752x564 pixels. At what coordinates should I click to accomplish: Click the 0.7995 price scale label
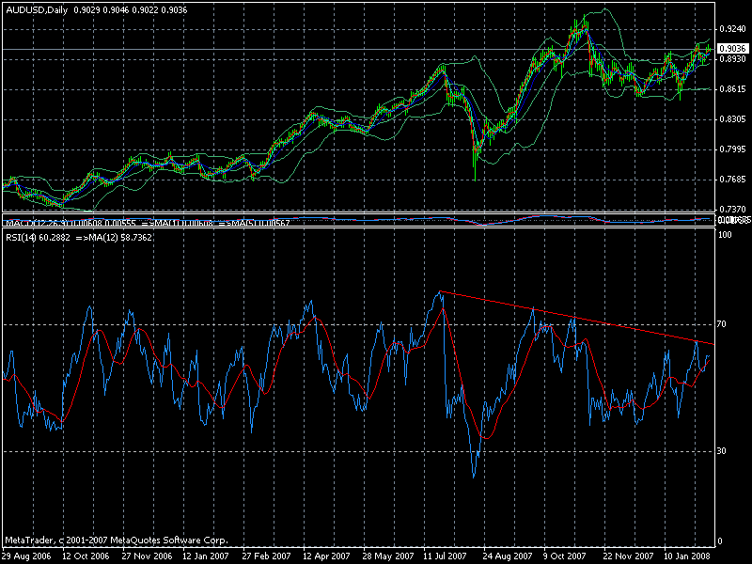coord(733,149)
